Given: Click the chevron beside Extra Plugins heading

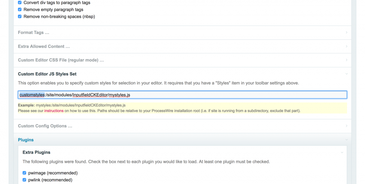Looking at the screenshot, I should pyautogui.click(x=342, y=152).
